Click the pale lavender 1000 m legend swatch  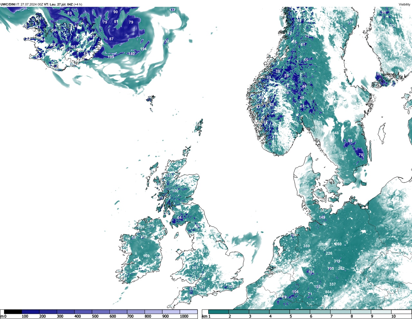coord(189,312)
